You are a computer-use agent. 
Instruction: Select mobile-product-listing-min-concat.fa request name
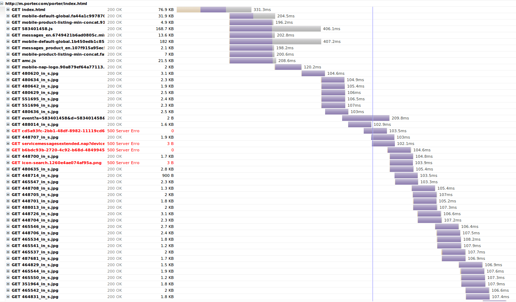click(58, 54)
